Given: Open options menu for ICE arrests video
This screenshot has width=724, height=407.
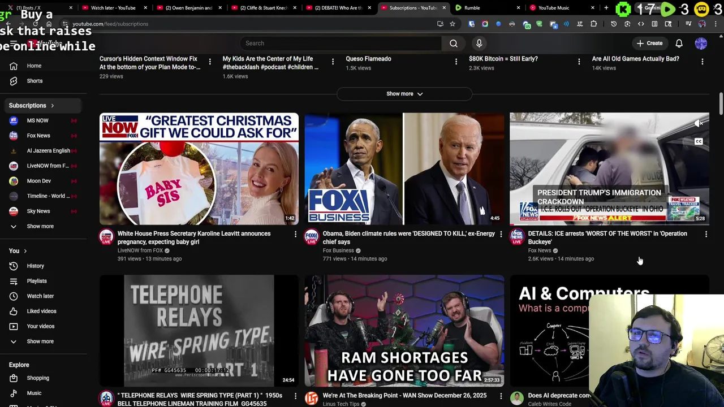Looking at the screenshot, I should (x=706, y=233).
